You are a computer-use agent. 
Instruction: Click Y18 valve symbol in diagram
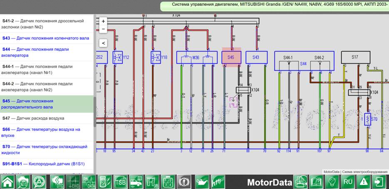tap(156, 57)
